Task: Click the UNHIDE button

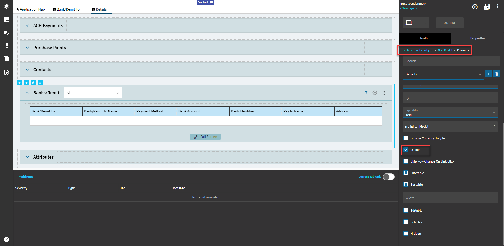Action: point(450,23)
